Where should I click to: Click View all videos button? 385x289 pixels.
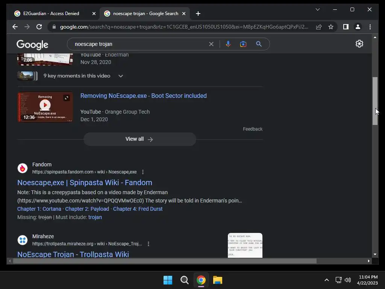pyautogui.click(x=140, y=139)
